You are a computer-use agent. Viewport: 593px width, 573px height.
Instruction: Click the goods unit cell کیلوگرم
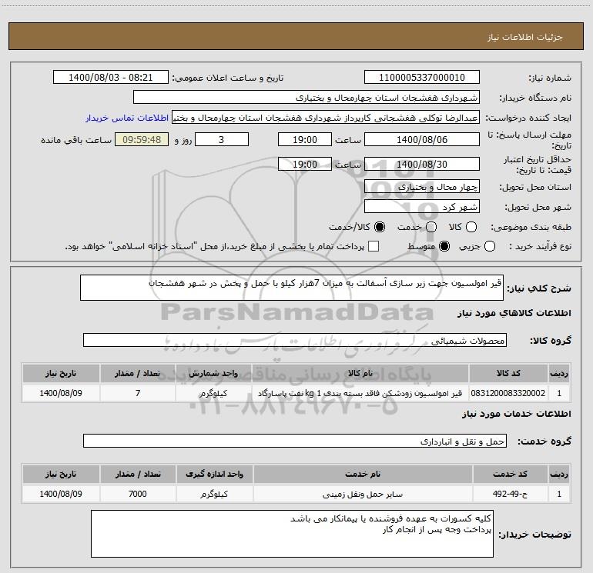pos(213,393)
